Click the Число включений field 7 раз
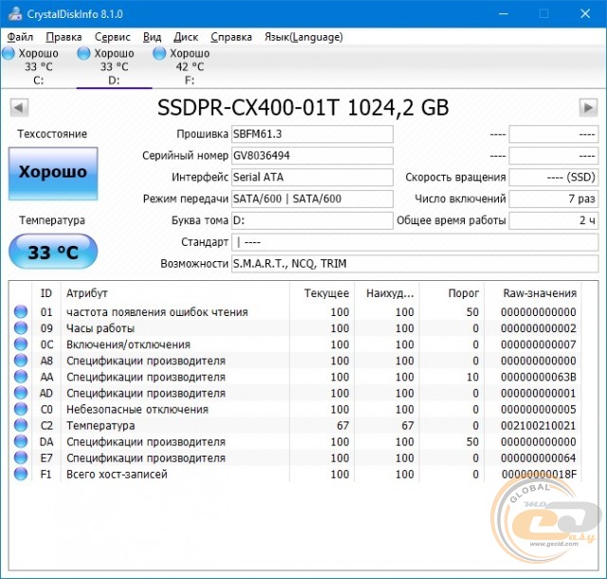Image resolution: width=607 pixels, height=579 pixels. coord(554,198)
